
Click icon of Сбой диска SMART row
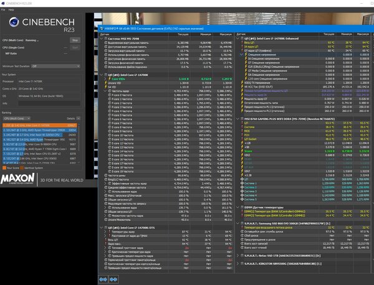click(x=242, y=235)
